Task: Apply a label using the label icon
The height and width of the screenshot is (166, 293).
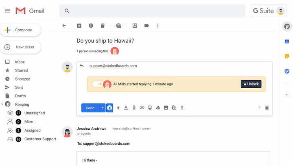Action: [x=146, y=26]
